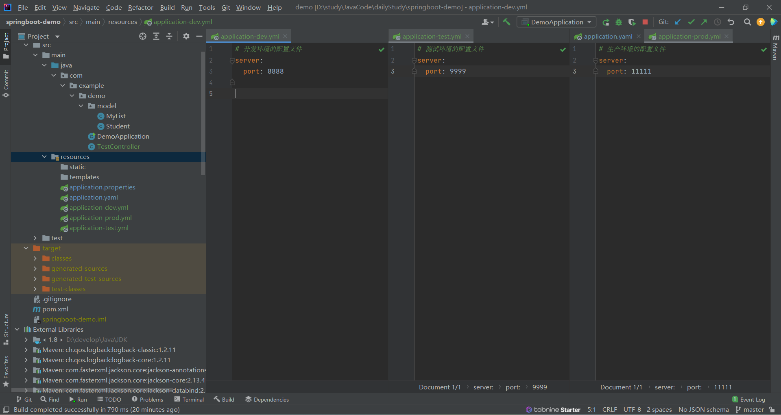This screenshot has height=415, width=781.
Task: Switch to application.yaml editor tab
Action: (608, 37)
